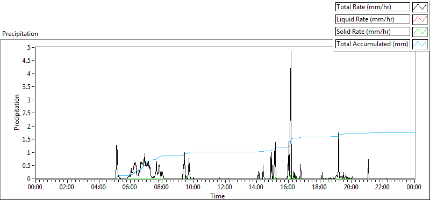Click the y-axis value 3.5

[27, 87]
